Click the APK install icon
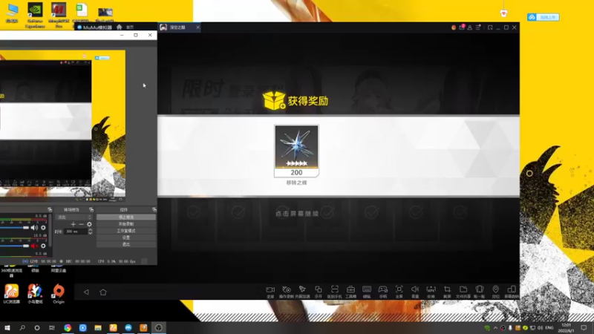Viewport: 594px width, 334px height. tap(431, 289)
